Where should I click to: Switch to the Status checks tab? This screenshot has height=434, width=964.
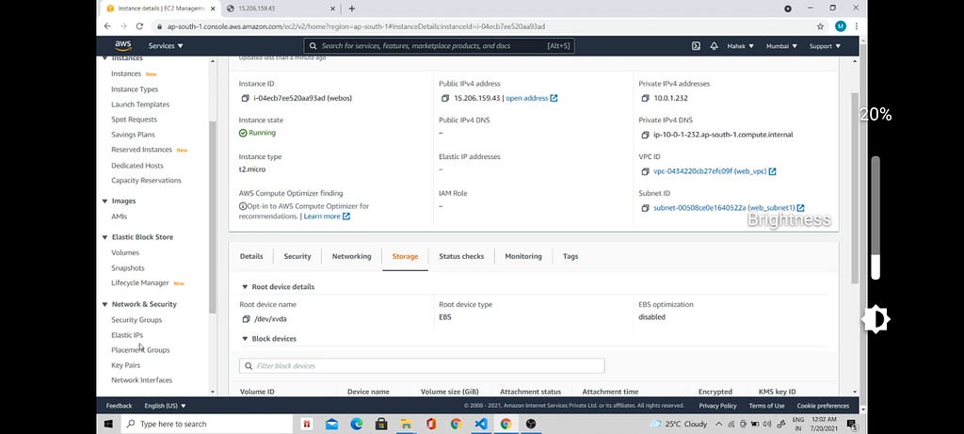coord(461,256)
